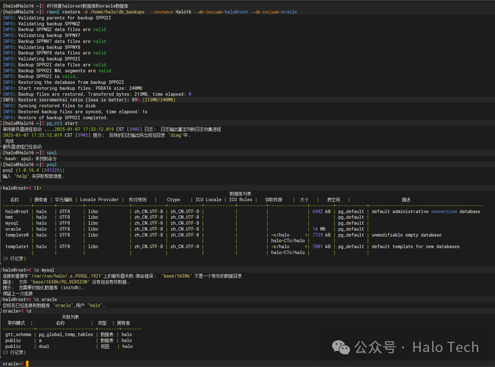Select the "7801 kB" size value
Screen dimensions: 495x367
tap(322, 247)
